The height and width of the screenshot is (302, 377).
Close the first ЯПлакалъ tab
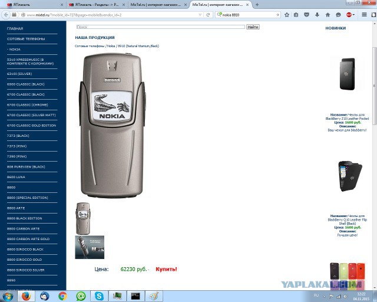tap(62, 5)
